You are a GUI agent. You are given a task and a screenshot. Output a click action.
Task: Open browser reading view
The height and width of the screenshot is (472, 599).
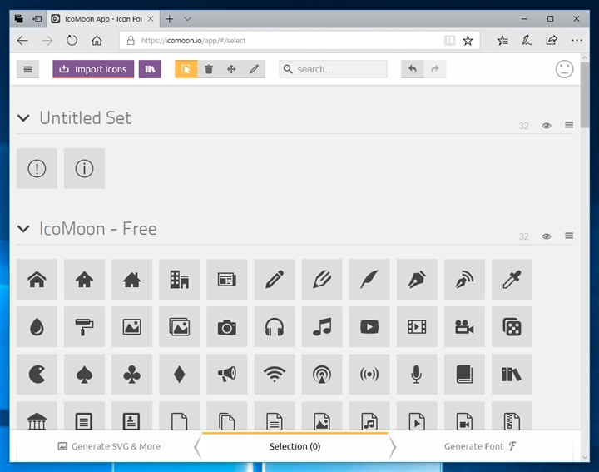[449, 41]
